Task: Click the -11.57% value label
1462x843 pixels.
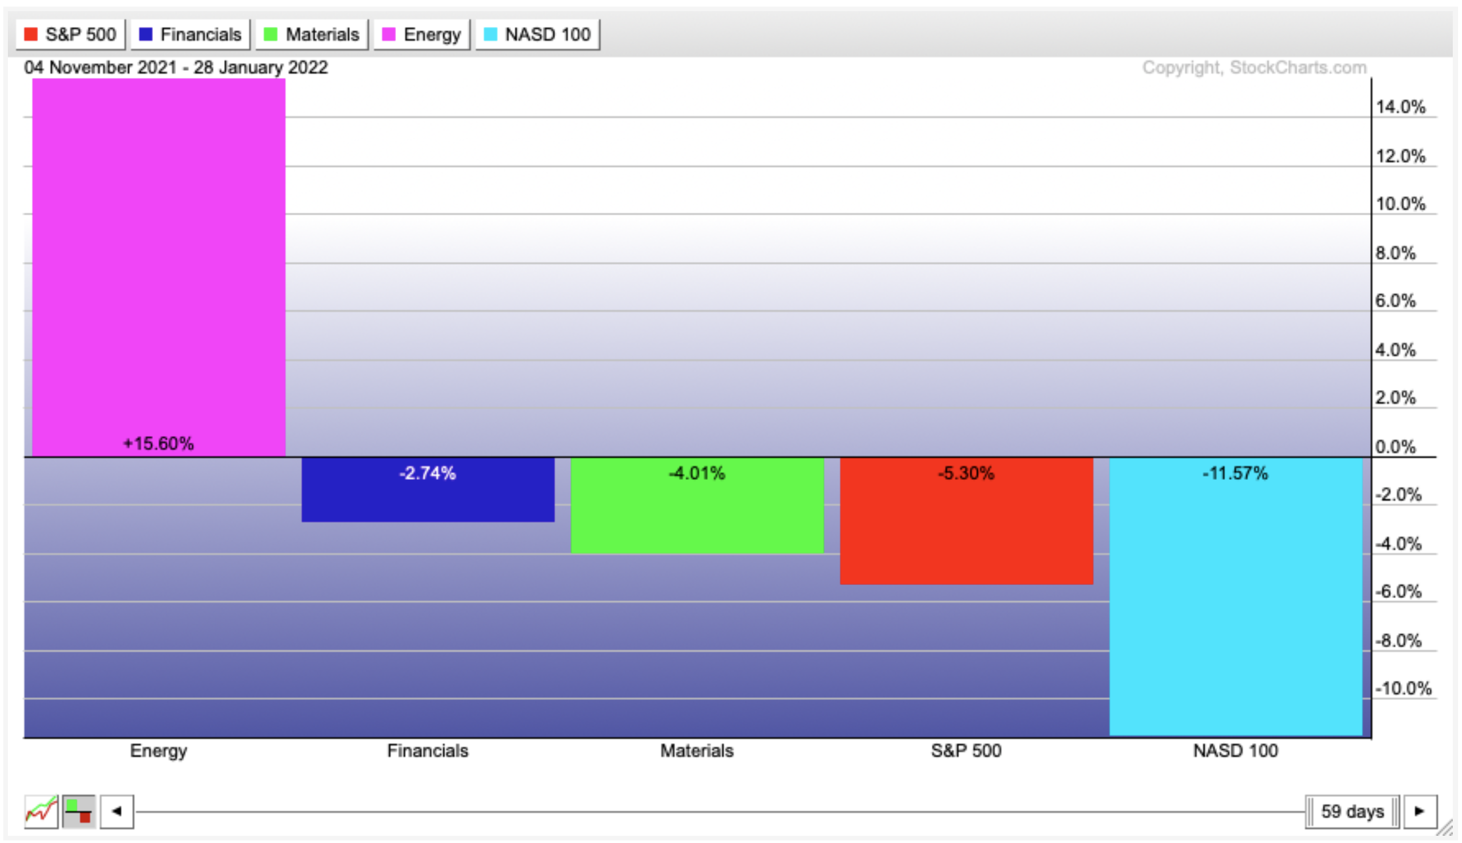Action: point(1235,473)
